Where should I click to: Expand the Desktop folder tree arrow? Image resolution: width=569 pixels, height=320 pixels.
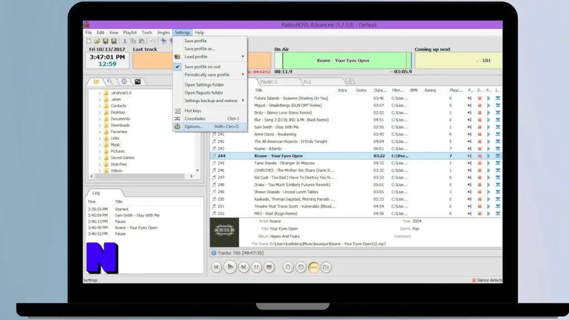click(100, 112)
